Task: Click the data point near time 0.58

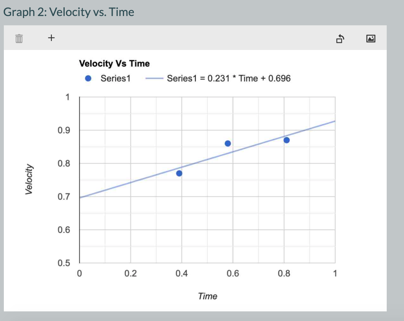Action: pyautogui.click(x=228, y=143)
